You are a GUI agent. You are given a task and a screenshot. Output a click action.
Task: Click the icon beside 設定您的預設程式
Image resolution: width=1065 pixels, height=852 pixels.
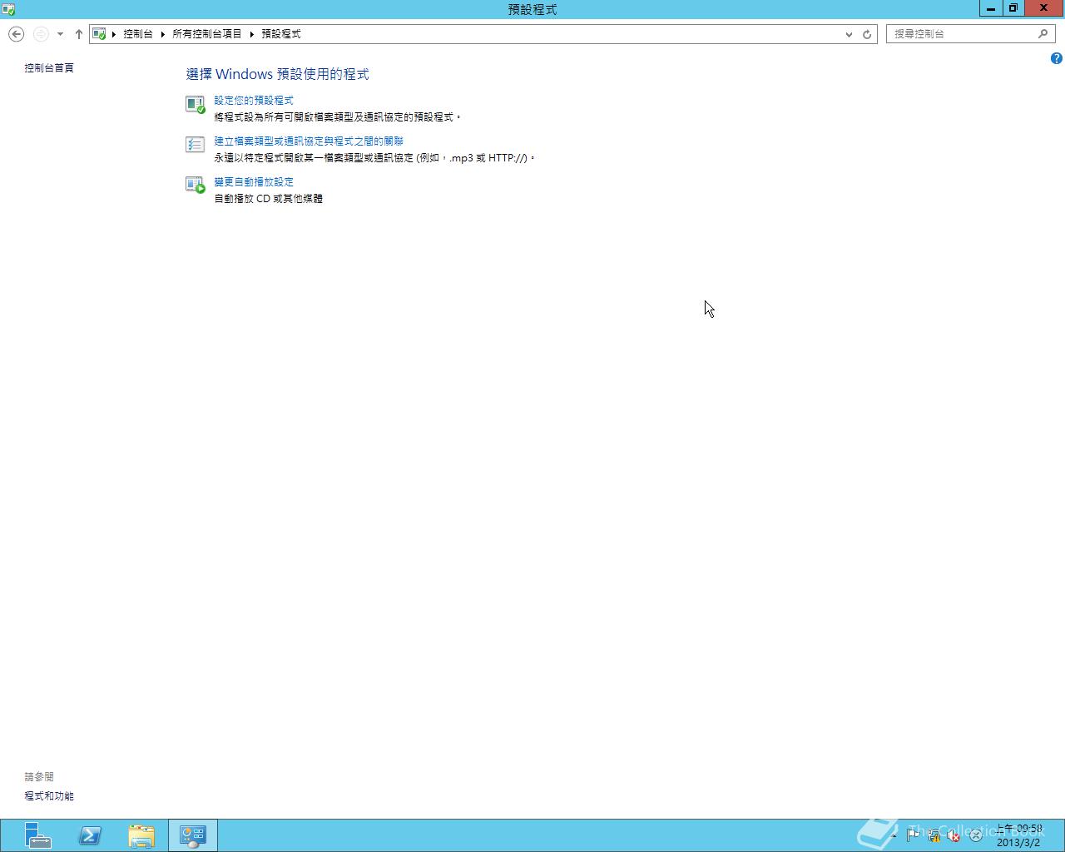point(195,104)
